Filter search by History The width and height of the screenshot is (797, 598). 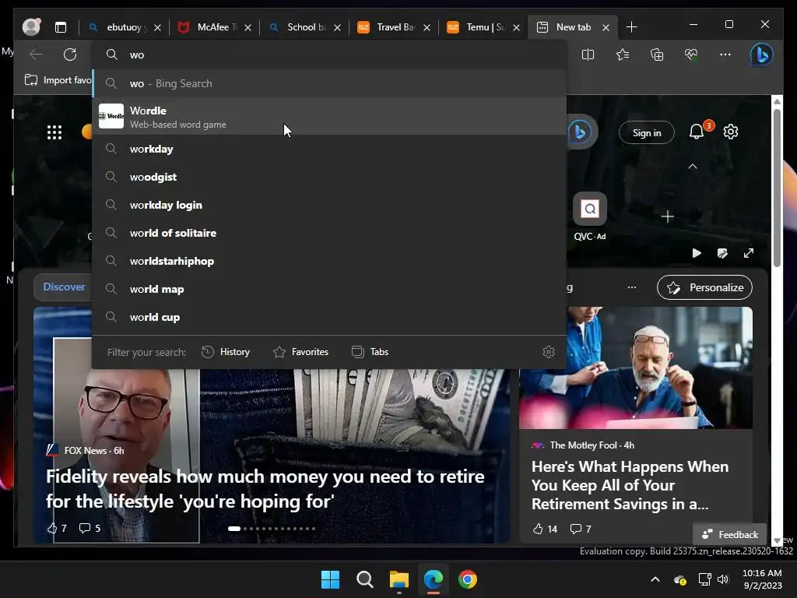226,352
